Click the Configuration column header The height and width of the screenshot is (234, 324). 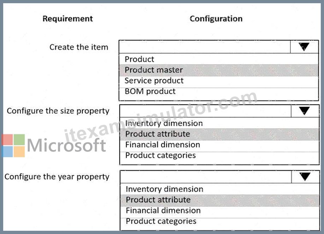pyautogui.click(x=216, y=19)
